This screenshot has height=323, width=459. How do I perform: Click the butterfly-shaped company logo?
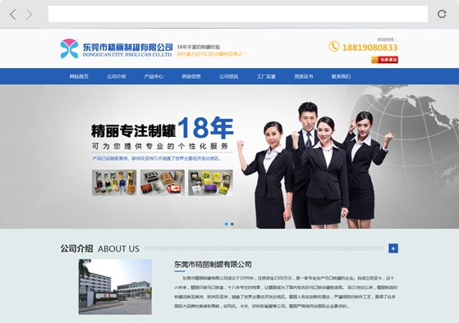click(x=69, y=48)
